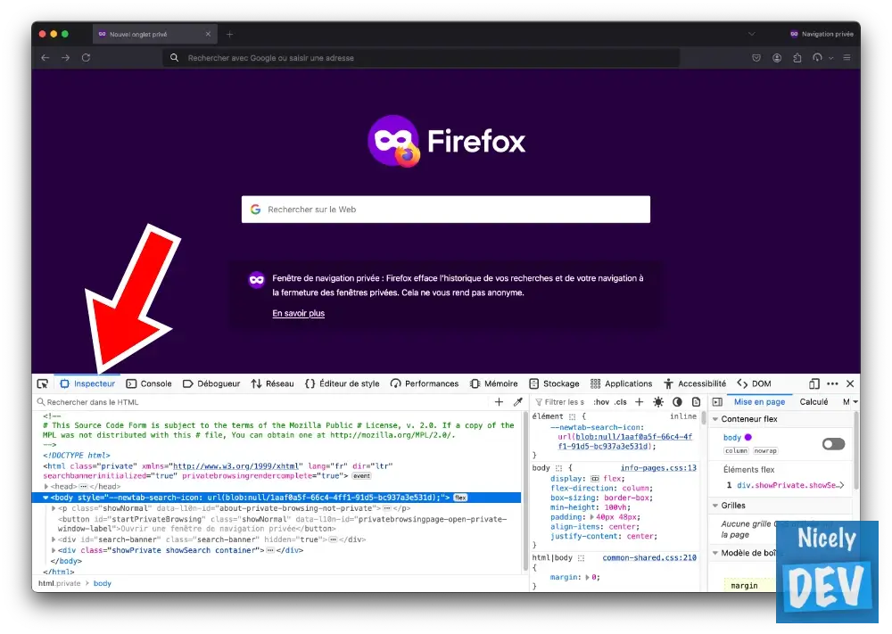The image size is (892, 634).
Task: Toggle the :hov pseudo-class panel
Action: 601,402
